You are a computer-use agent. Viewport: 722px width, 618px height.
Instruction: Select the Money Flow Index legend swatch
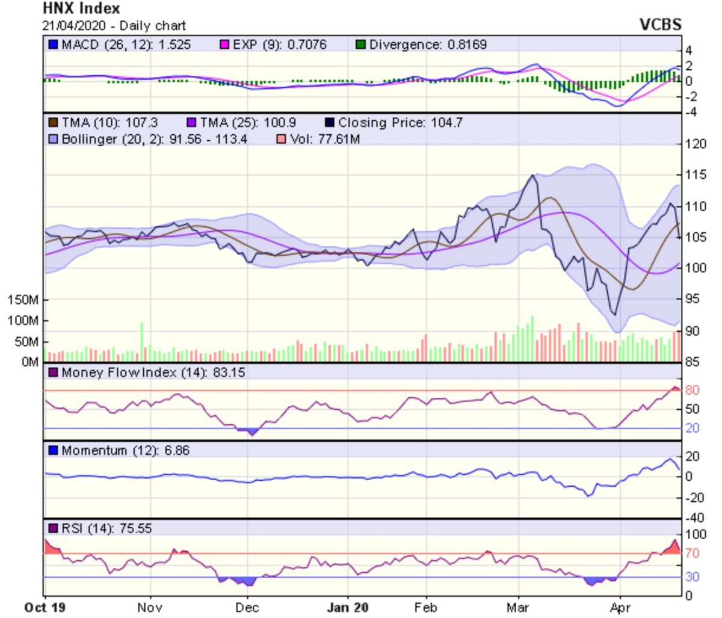coord(53,372)
